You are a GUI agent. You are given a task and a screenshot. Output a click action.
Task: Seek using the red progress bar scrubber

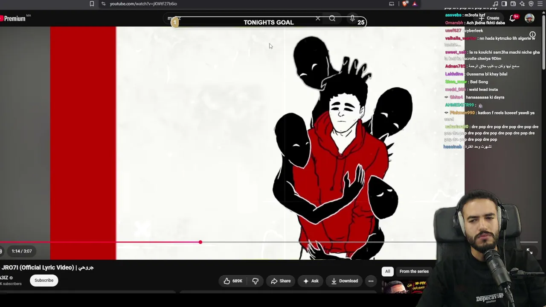tap(200, 242)
